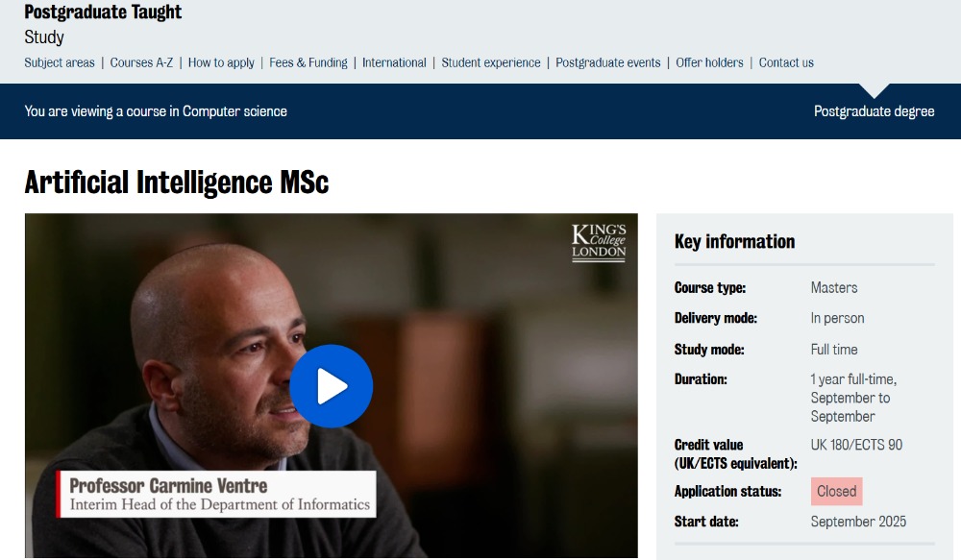
Task: Select the Postgraduate degree tab
Action: (x=874, y=111)
